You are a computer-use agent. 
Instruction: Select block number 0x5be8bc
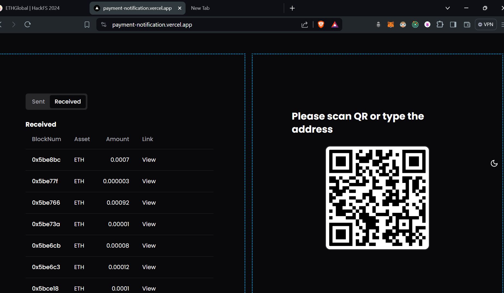point(46,160)
